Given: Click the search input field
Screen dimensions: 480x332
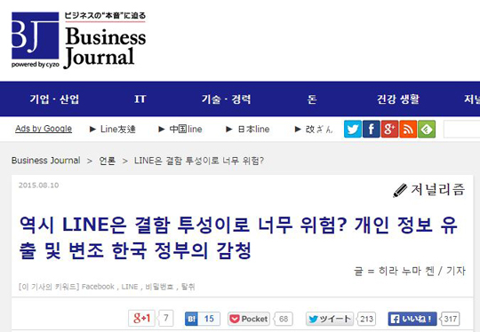Looking at the screenshot, I should pyautogui.click(x=461, y=130).
